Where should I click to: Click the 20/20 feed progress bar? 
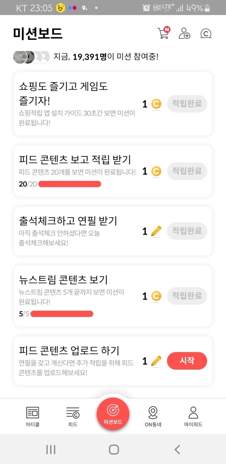70,184
